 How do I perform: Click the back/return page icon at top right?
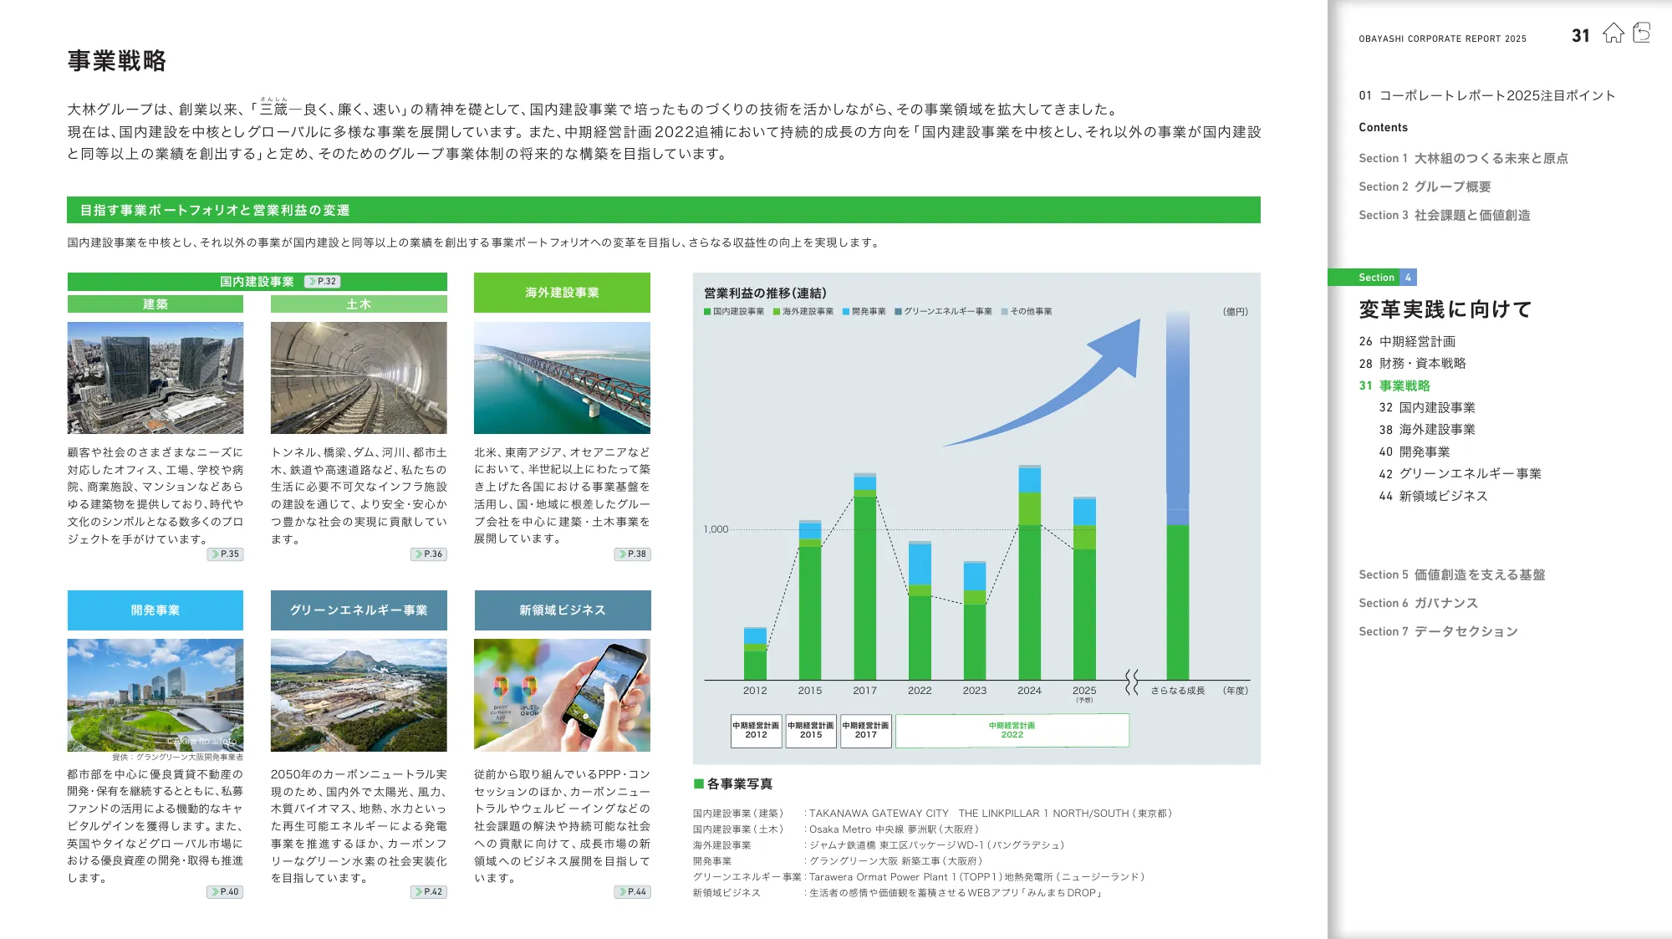coord(1641,33)
